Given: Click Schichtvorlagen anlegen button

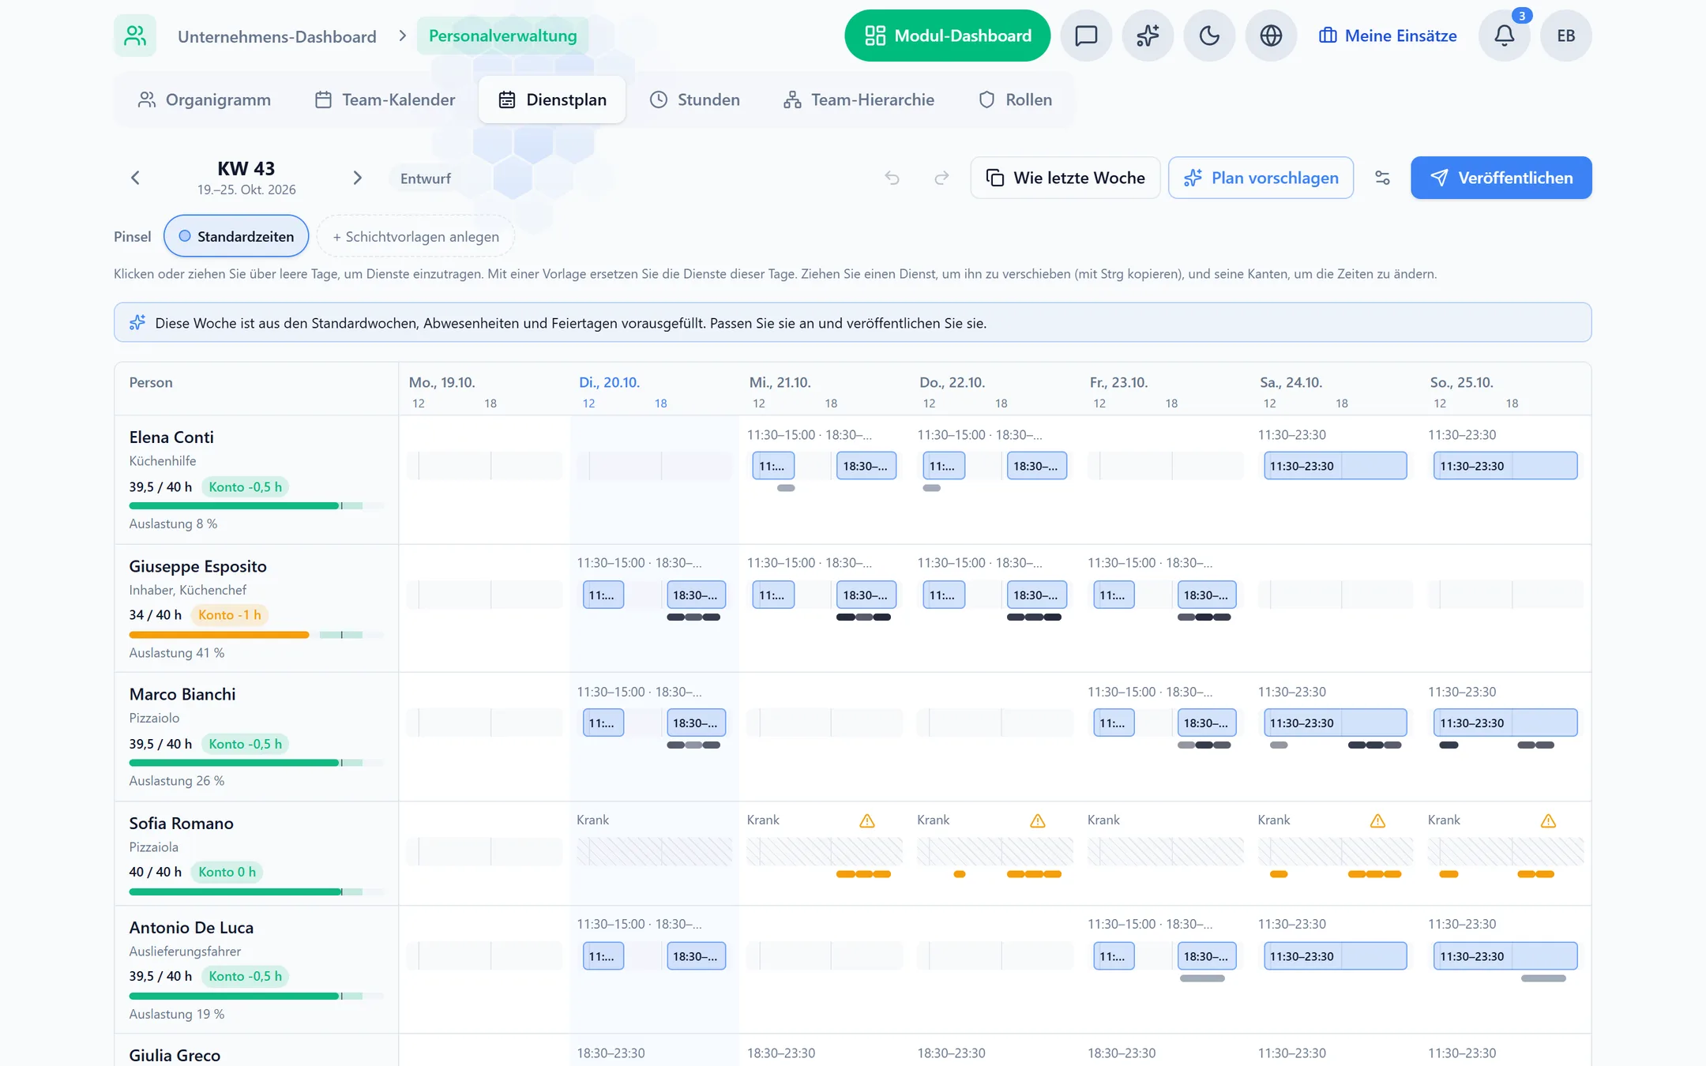Looking at the screenshot, I should [x=415, y=236].
